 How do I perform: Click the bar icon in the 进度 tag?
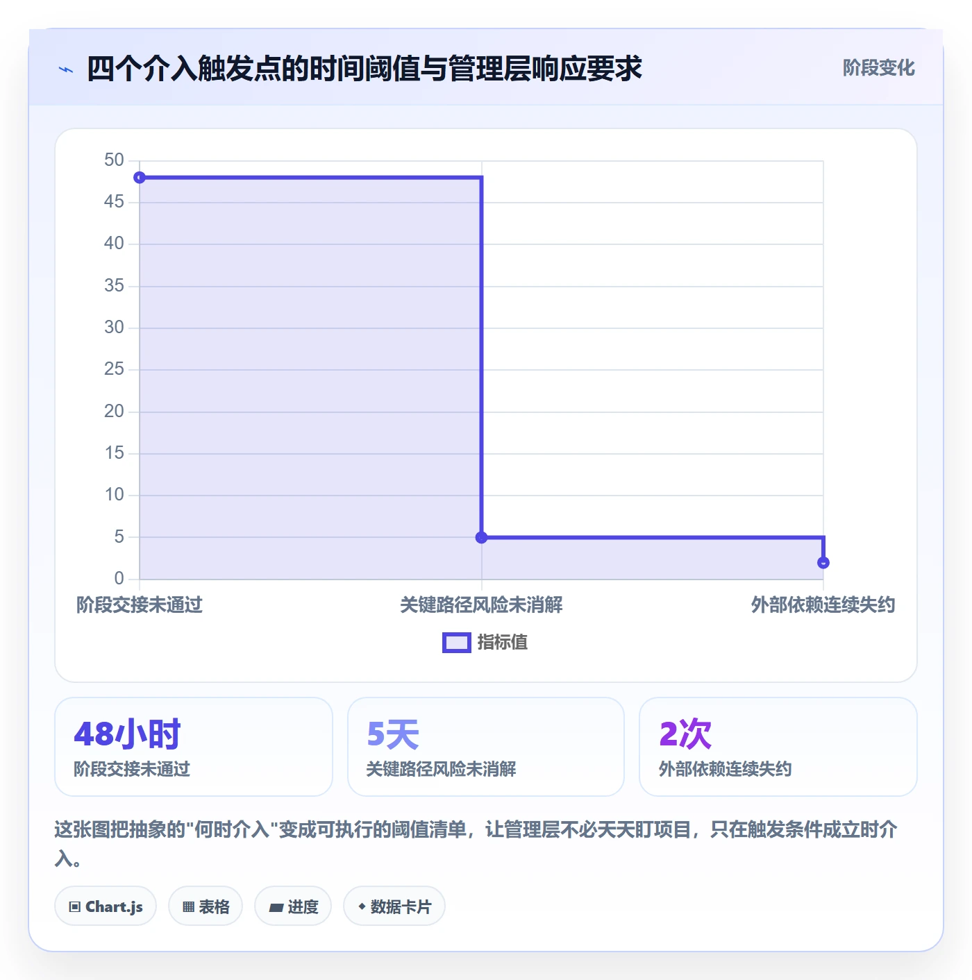pos(276,907)
